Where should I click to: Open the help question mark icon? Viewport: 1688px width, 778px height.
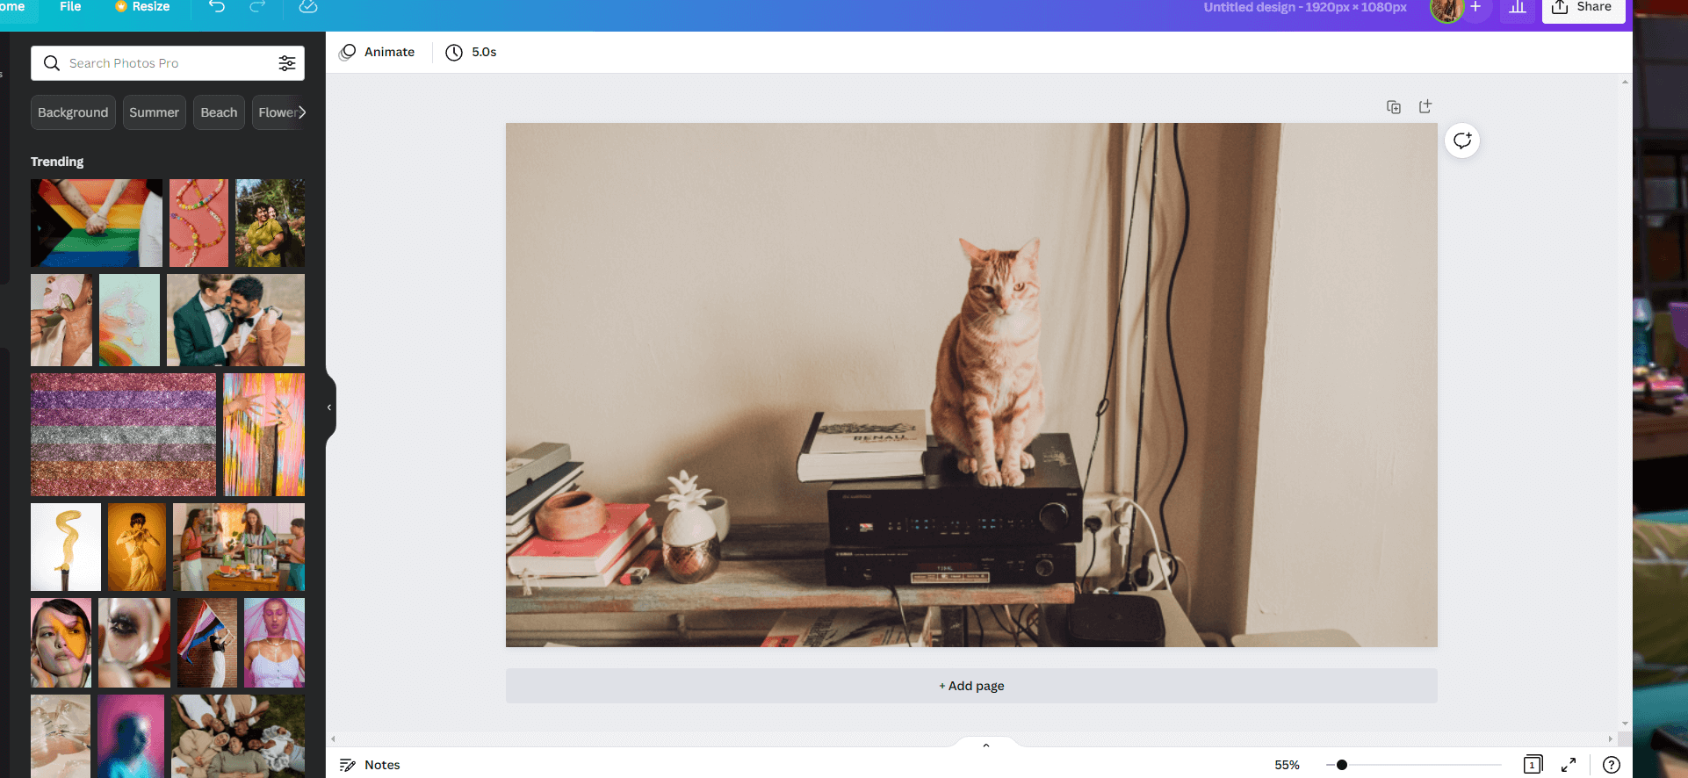[1612, 765]
